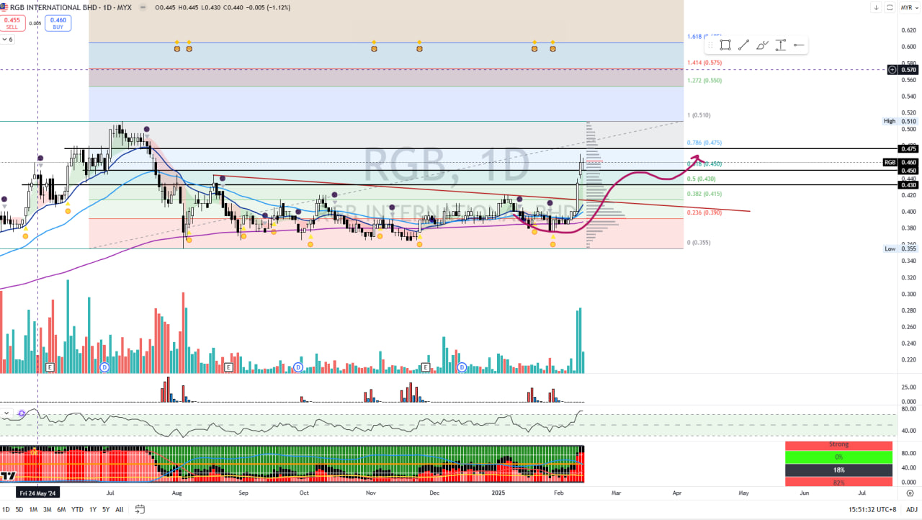Click the E earnings marker before December
The width and height of the screenshot is (922, 520).
coord(425,367)
